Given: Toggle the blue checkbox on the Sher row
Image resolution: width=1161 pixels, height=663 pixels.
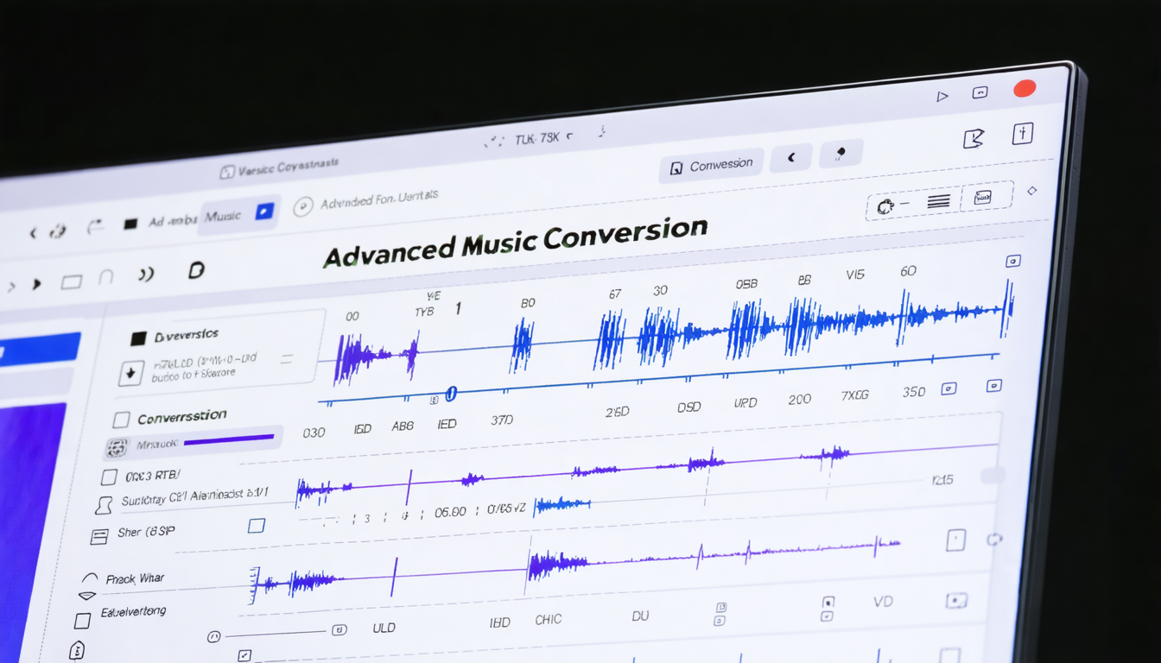Looking at the screenshot, I should [256, 525].
